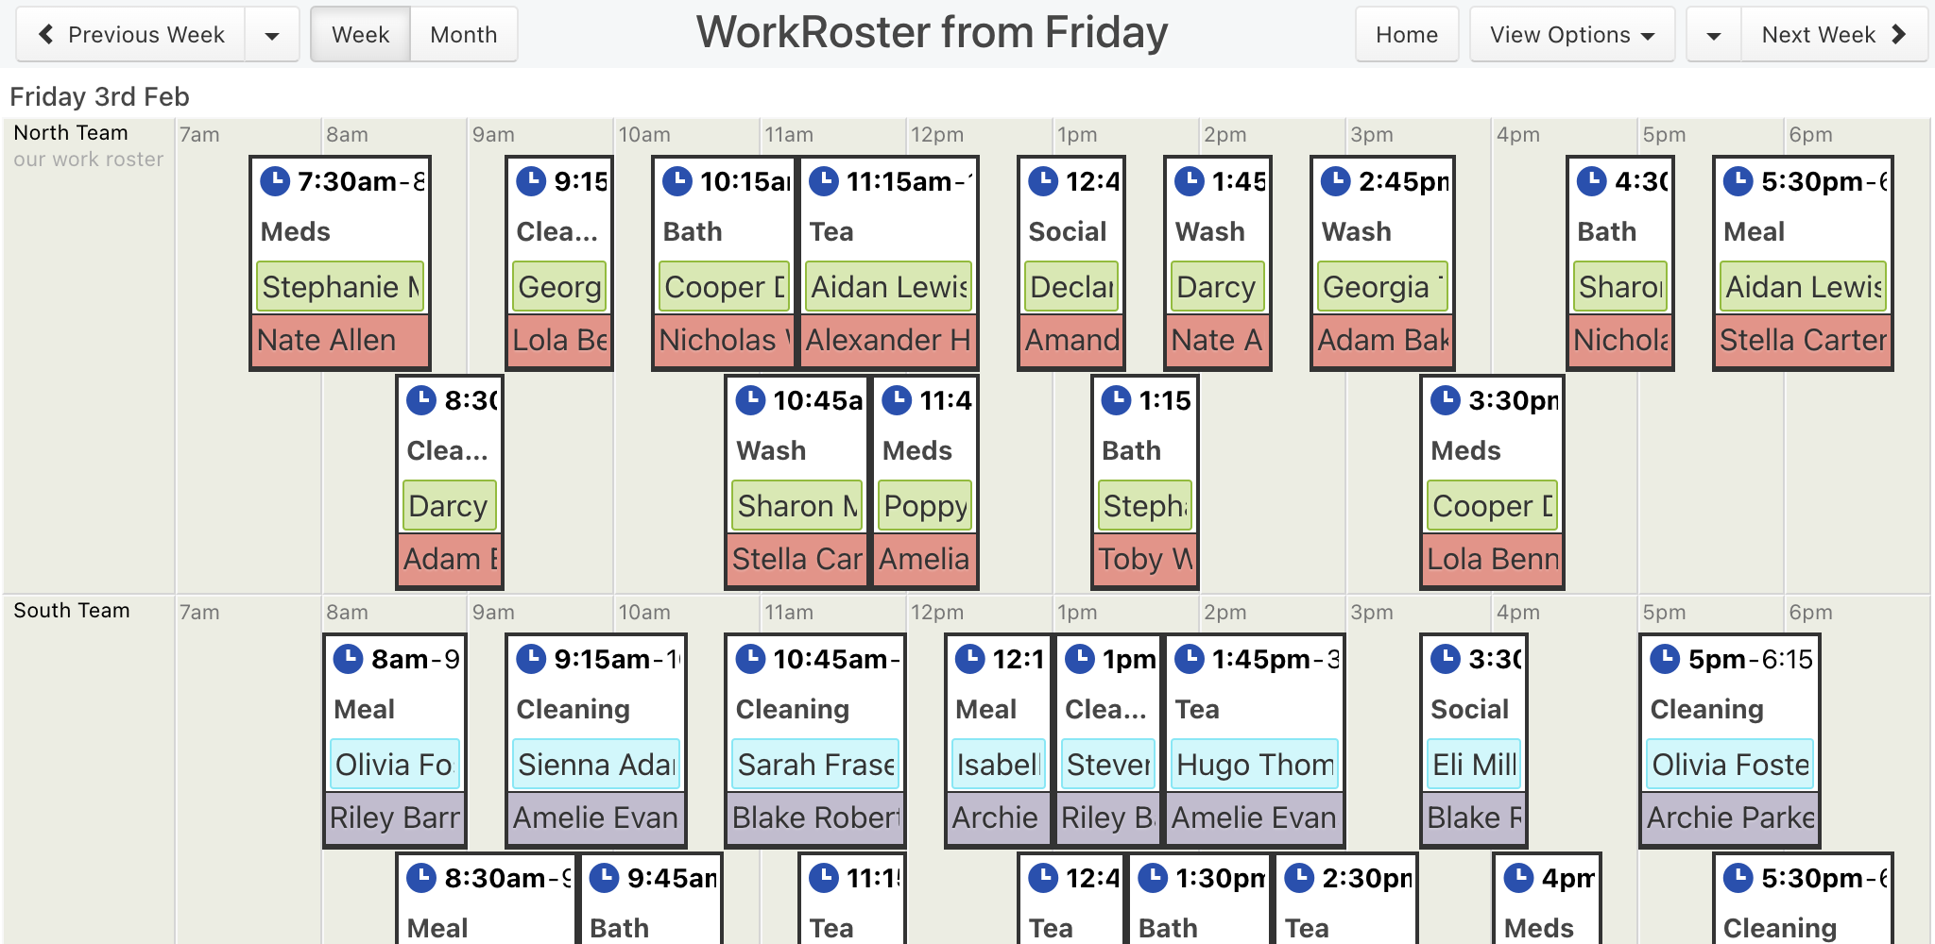
Task: Select cyan Hugo Thom staff tag
Action: point(1255,765)
